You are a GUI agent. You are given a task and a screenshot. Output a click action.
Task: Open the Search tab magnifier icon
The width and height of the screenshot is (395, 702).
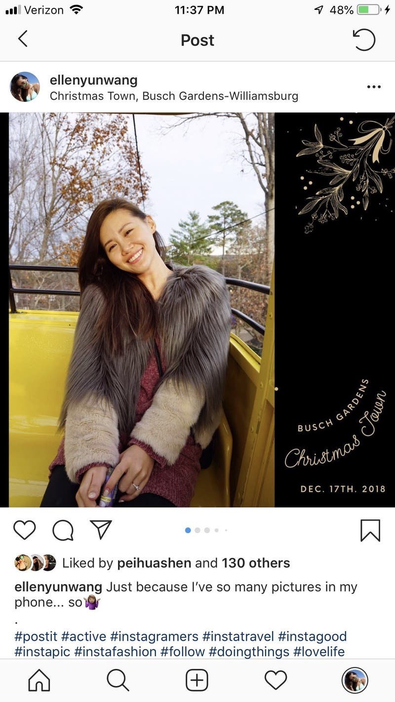coord(118,681)
